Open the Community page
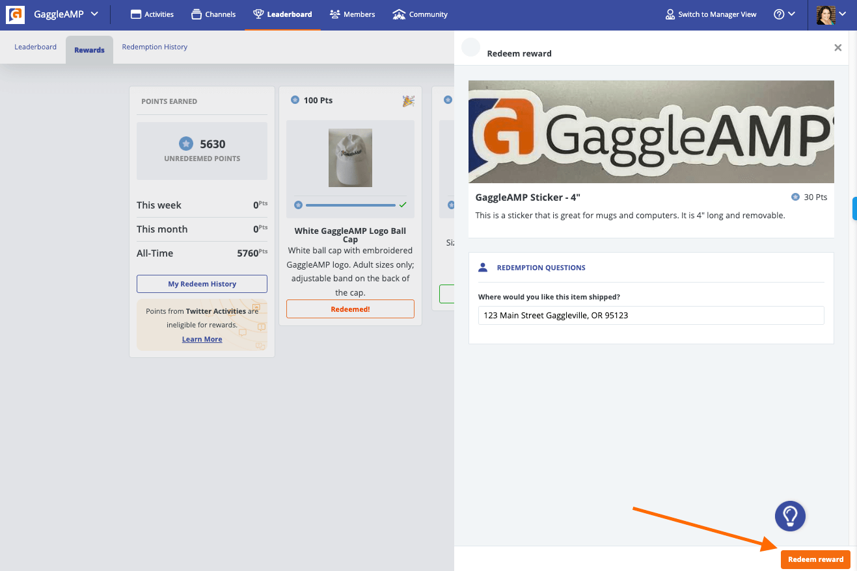 click(x=420, y=14)
